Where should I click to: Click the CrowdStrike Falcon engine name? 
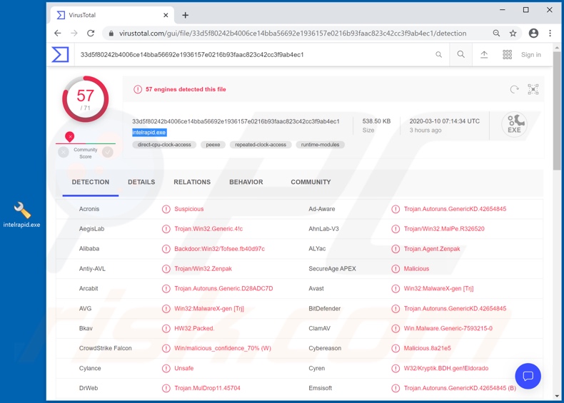(x=106, y=348)
